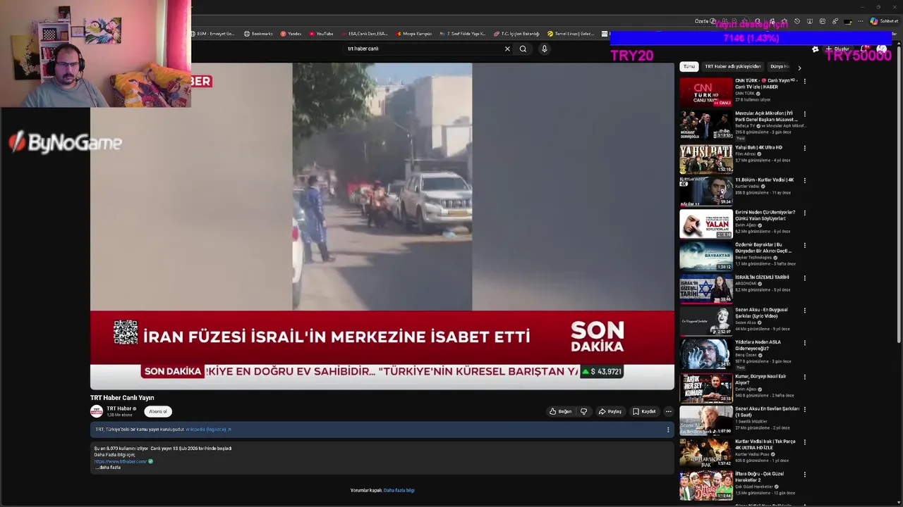This screenshot has height=507, width=903.
Task: Open Sezen Aksu En Sevilen Şarkıları video
Action: pyautogui.click(x=706, y=420)
